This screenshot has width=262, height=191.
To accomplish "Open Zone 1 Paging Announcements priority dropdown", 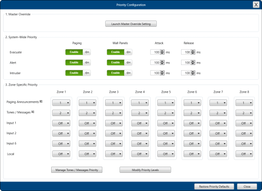I will pos(61,103).
